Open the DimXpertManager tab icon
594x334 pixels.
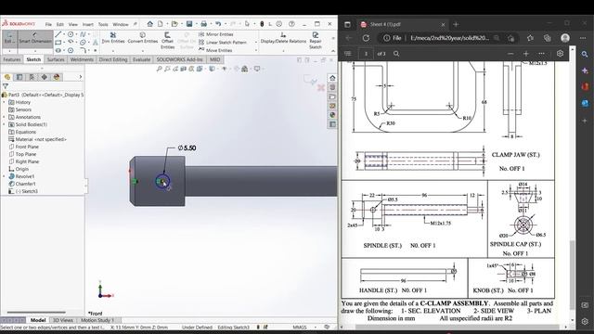pos(45,77)
